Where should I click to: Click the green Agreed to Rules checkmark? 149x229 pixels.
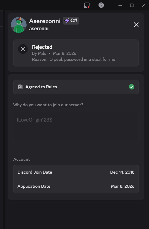[x=132, y=87]
